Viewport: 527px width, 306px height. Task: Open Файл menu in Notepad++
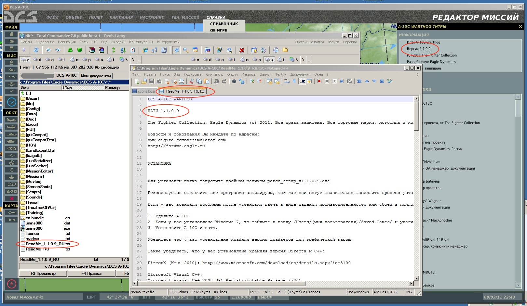tap(136, 74)
